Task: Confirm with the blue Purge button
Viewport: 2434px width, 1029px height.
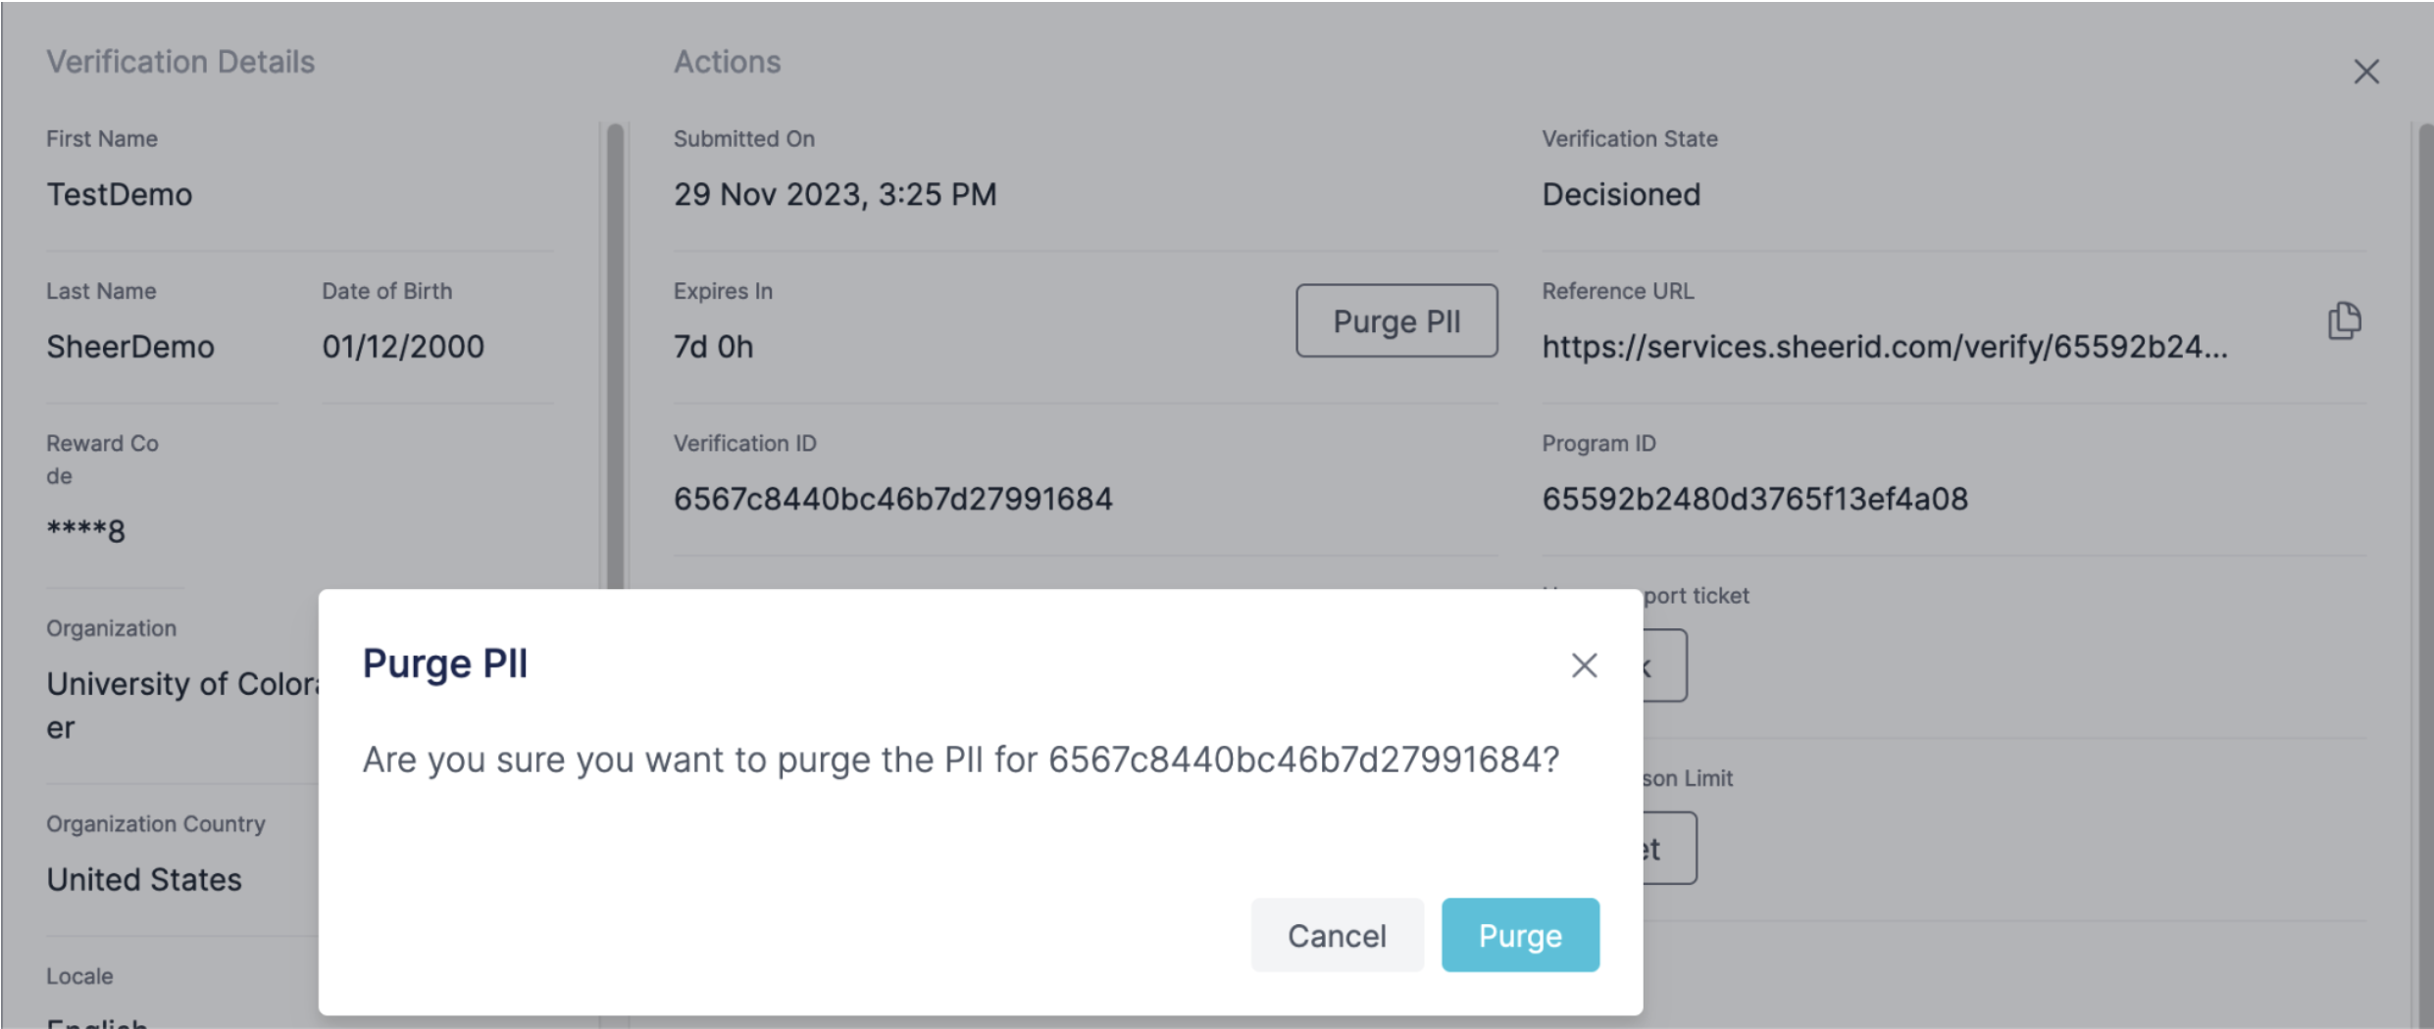Action: coord(1519,935)
